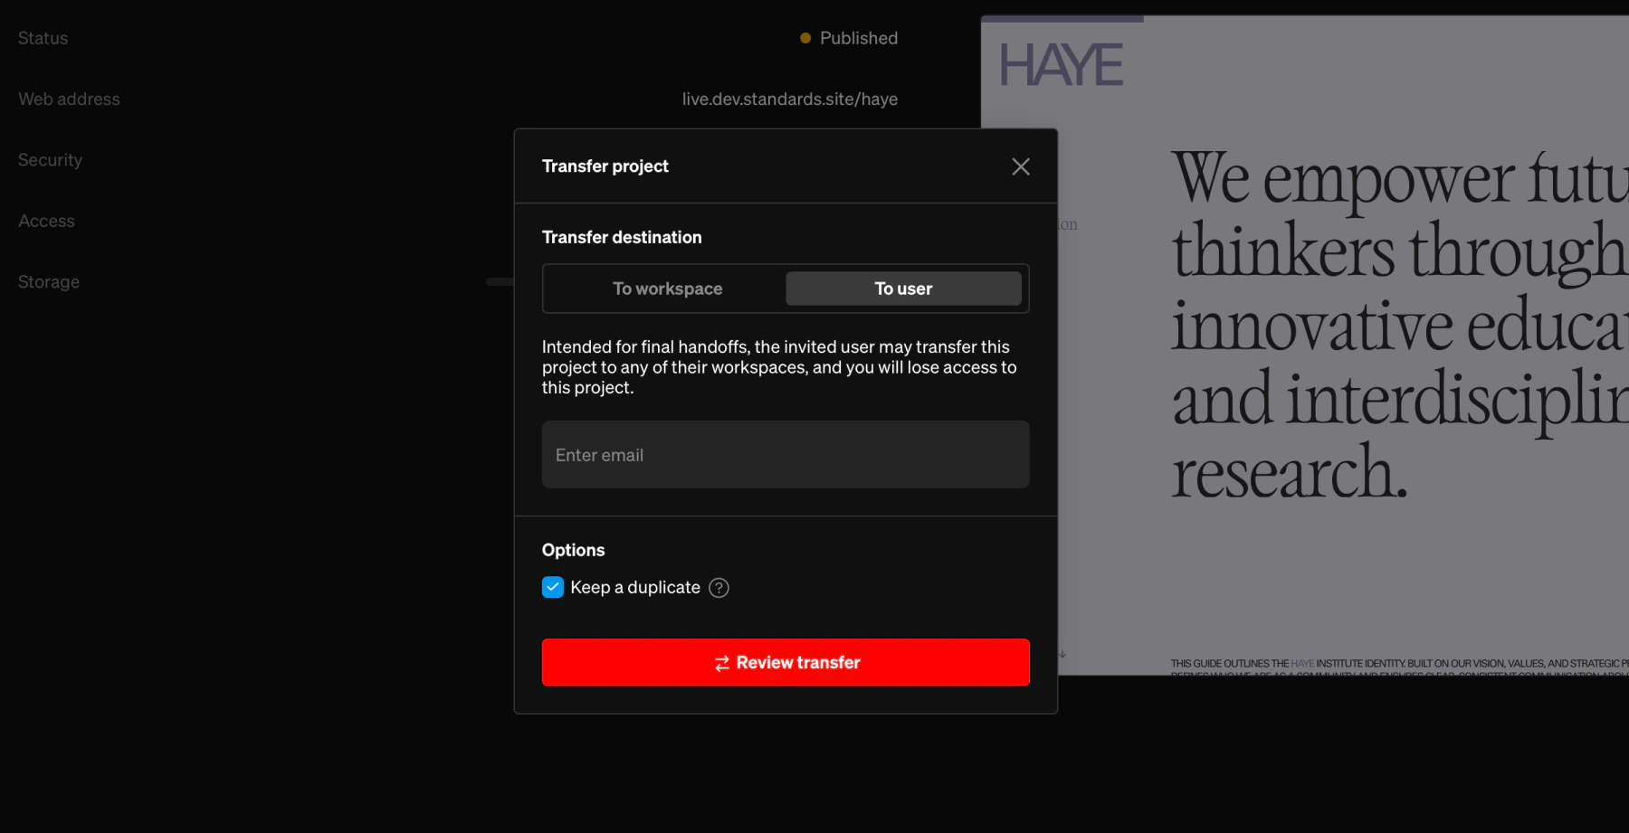Click the yellow Published status dot
This screenshot has width=1629, height=833.
coord(804,38)
